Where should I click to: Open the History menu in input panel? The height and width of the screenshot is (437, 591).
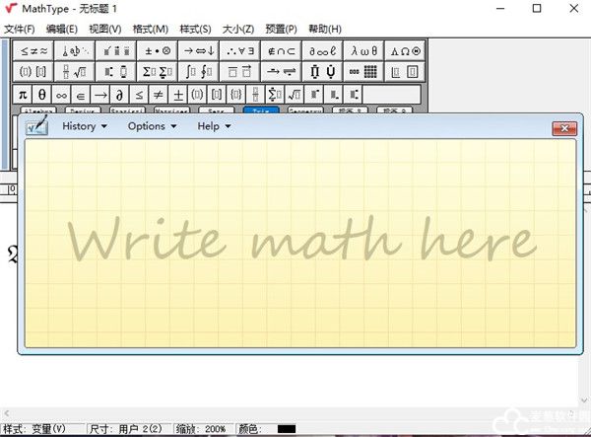84,126
